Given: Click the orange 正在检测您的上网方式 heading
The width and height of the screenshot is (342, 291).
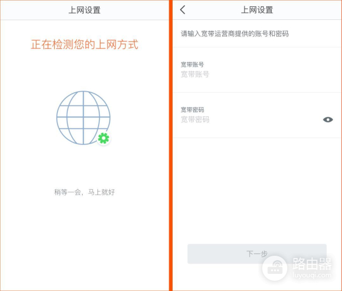Looking at the screenshot, I should point(84,44).
